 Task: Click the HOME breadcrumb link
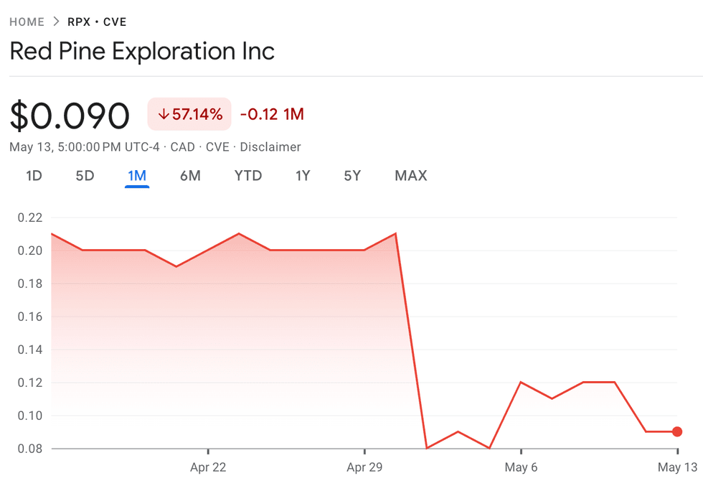(x=27, y=22)
